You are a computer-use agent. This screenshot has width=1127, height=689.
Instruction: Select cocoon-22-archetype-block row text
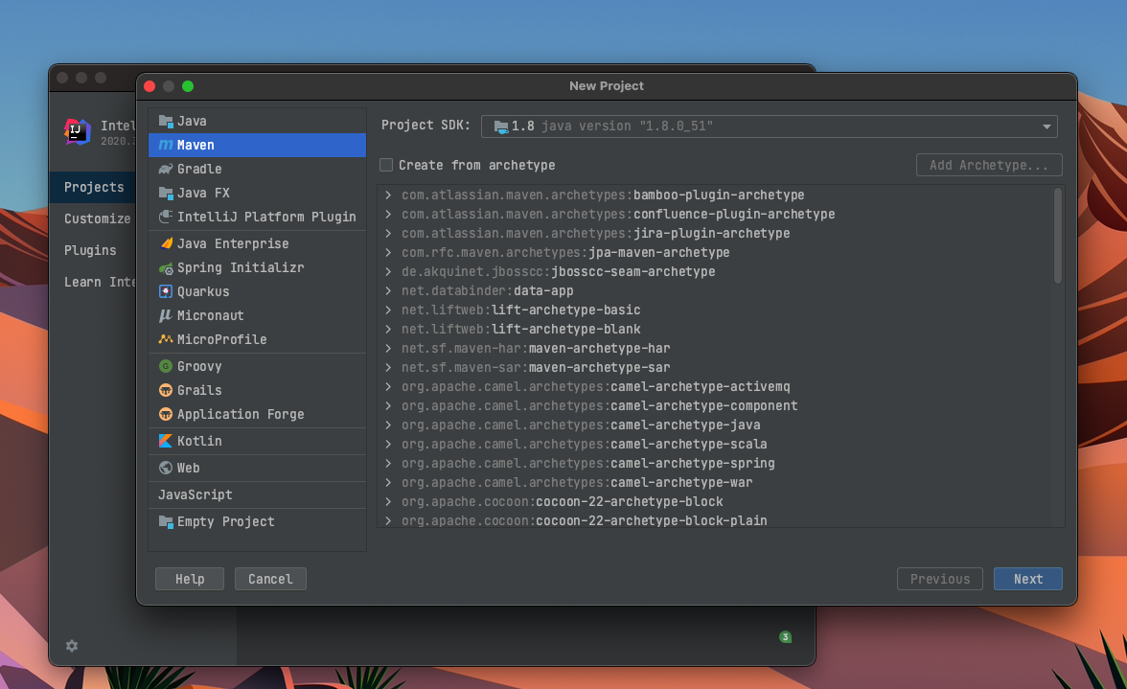[x=562, y=501]
